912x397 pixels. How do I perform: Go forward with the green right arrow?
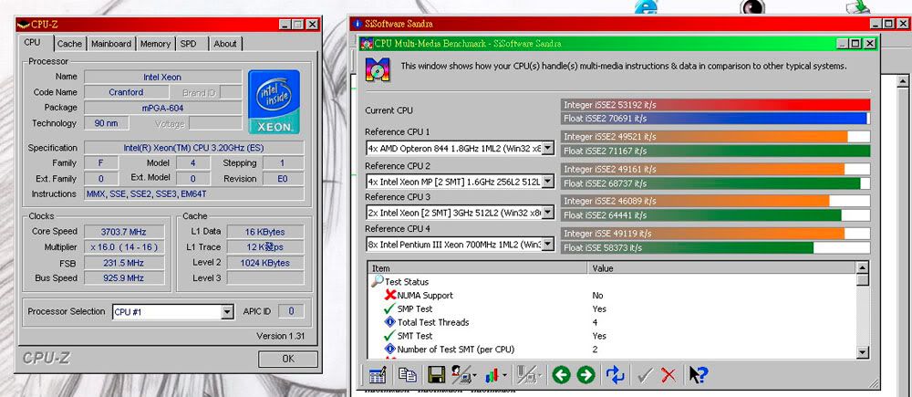586,375
